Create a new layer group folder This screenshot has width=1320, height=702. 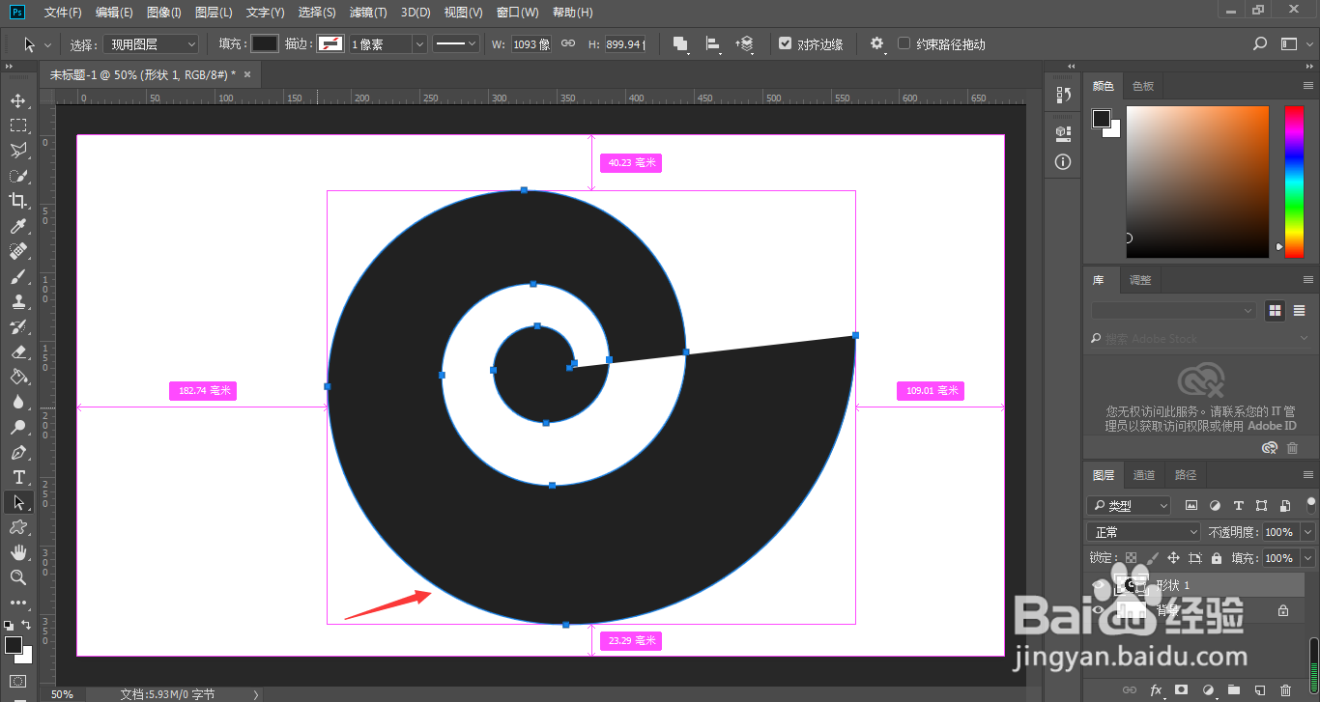click(x=1233, y=690)
